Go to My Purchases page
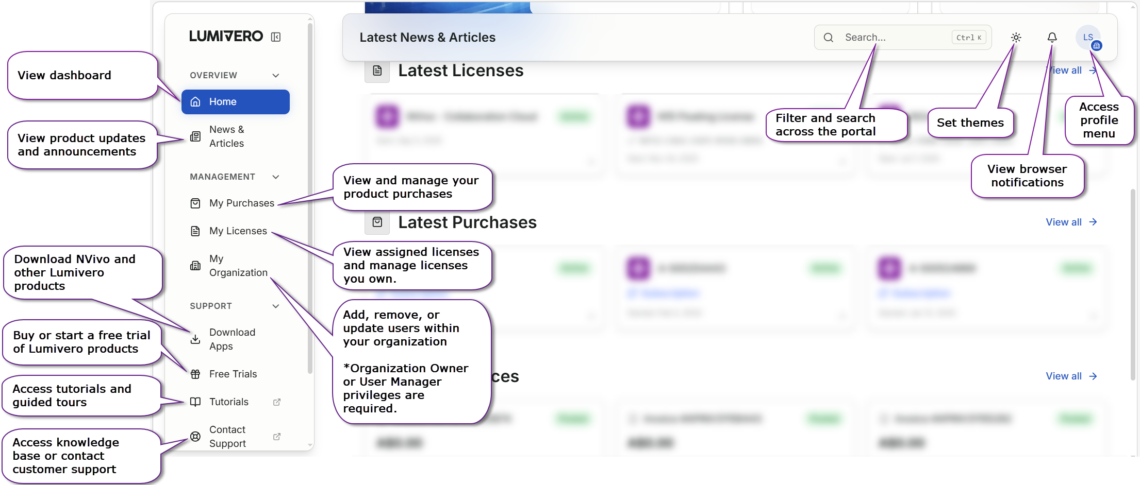This screenshot has width=1140, height=485. pyautogui.click(x=241, y=203)
